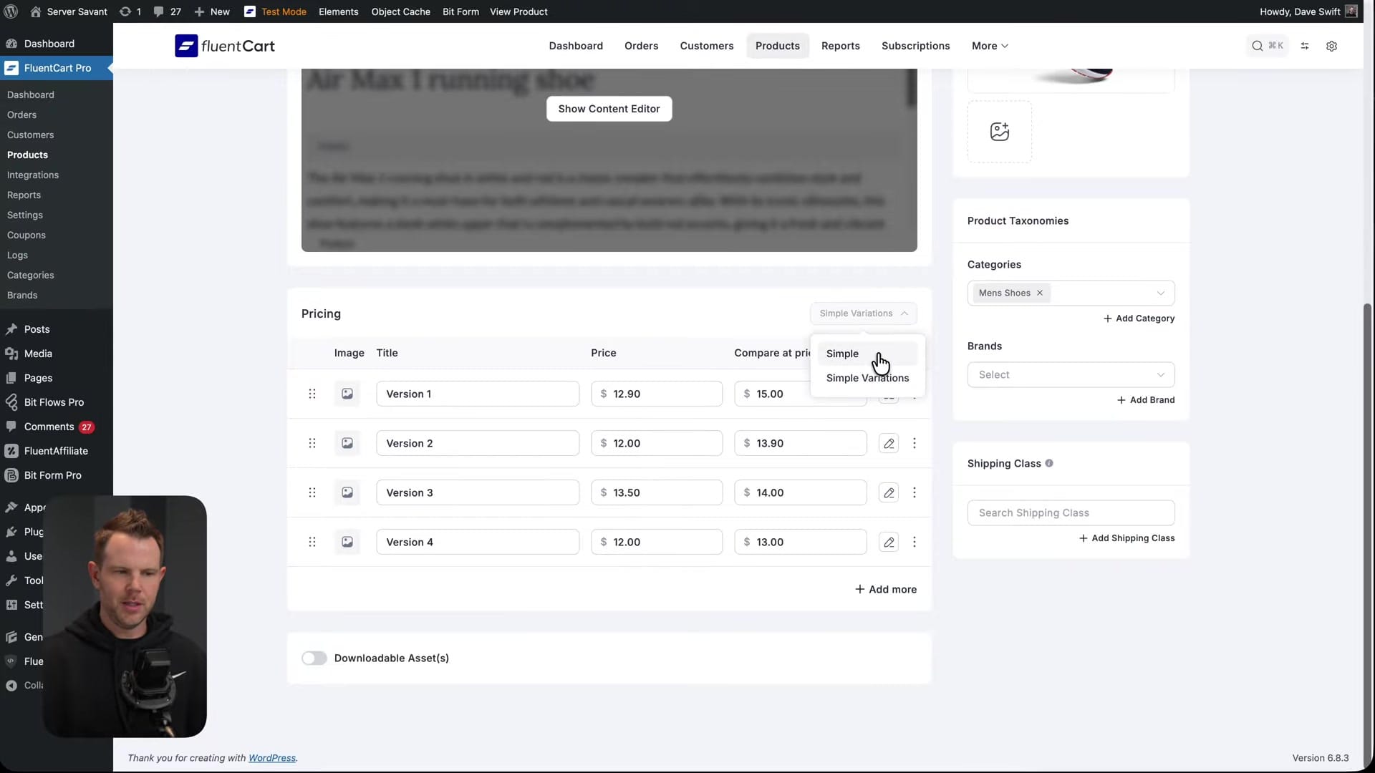The image size is (1375, 773).
Task: Click Add more variation button
Action: pyautogui.click(x=886, y=589)
